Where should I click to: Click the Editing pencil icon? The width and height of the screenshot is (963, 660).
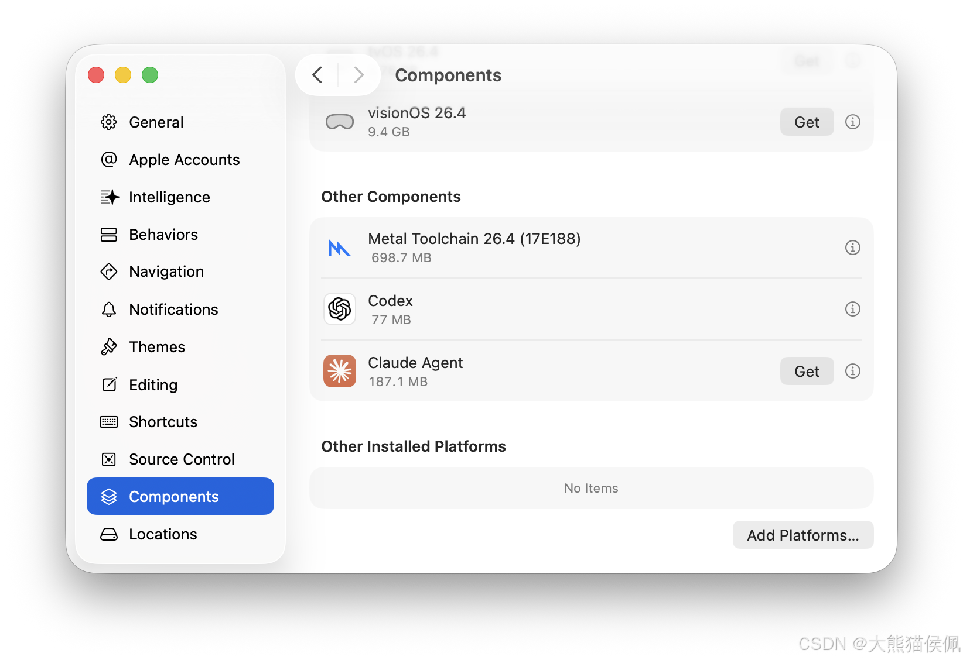[109, 384]
